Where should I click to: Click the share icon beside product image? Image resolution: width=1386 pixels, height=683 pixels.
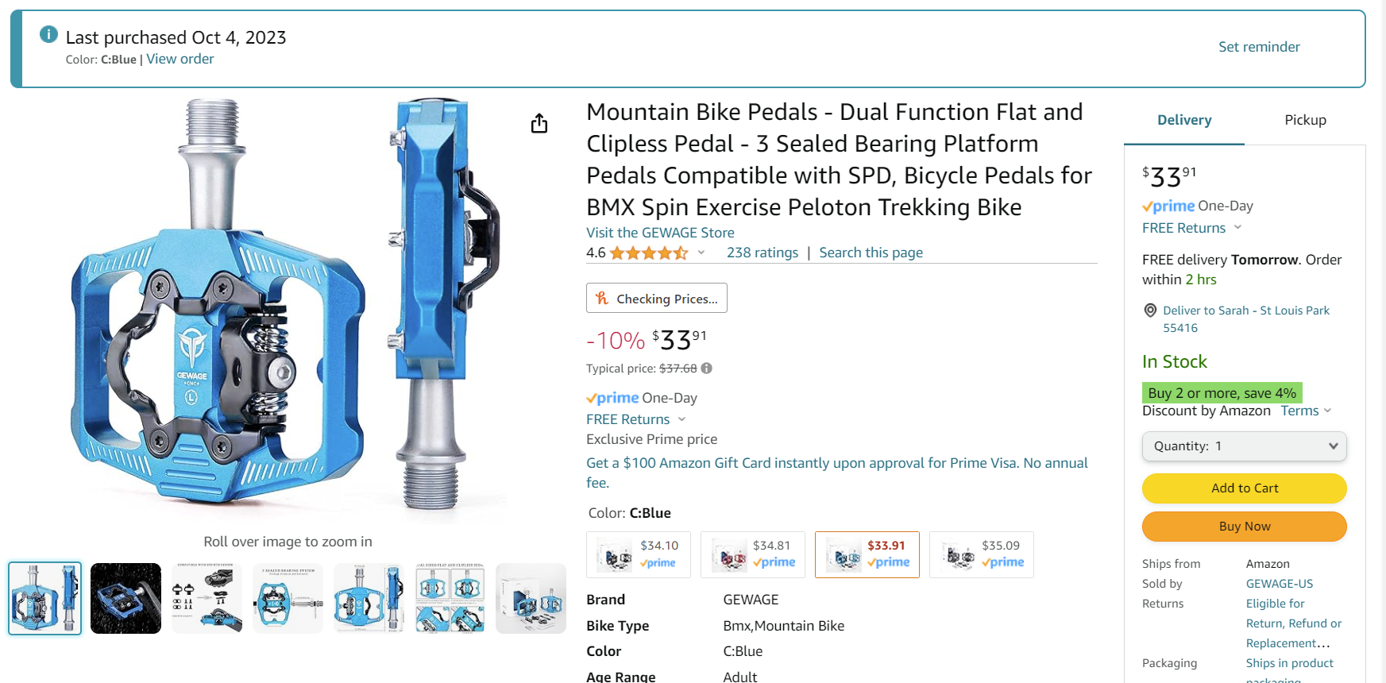539,123
